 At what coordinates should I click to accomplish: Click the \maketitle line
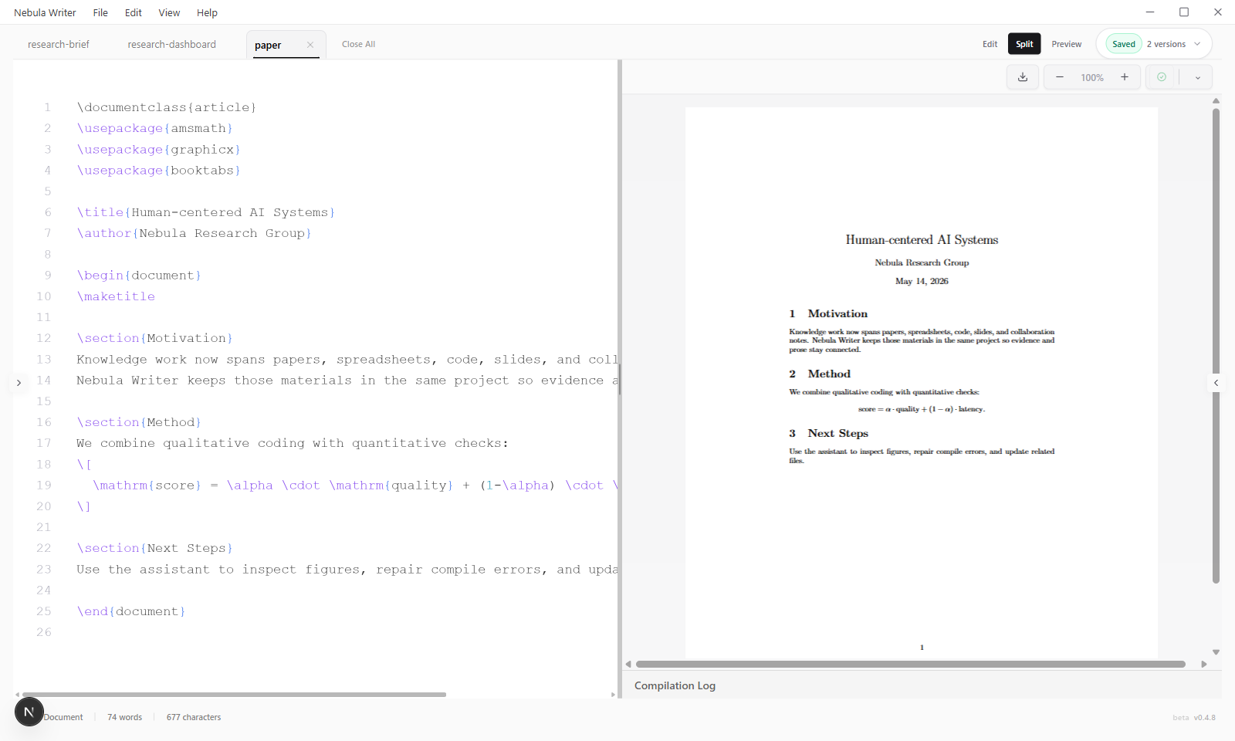(x=116, y=296)
